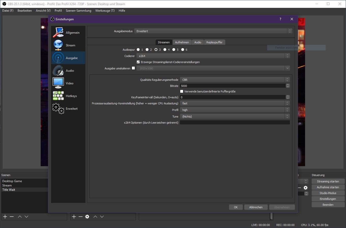Select audio track 4 radio button
The height and width of the screenshot is (228, 346).
(x=165, y=50)
